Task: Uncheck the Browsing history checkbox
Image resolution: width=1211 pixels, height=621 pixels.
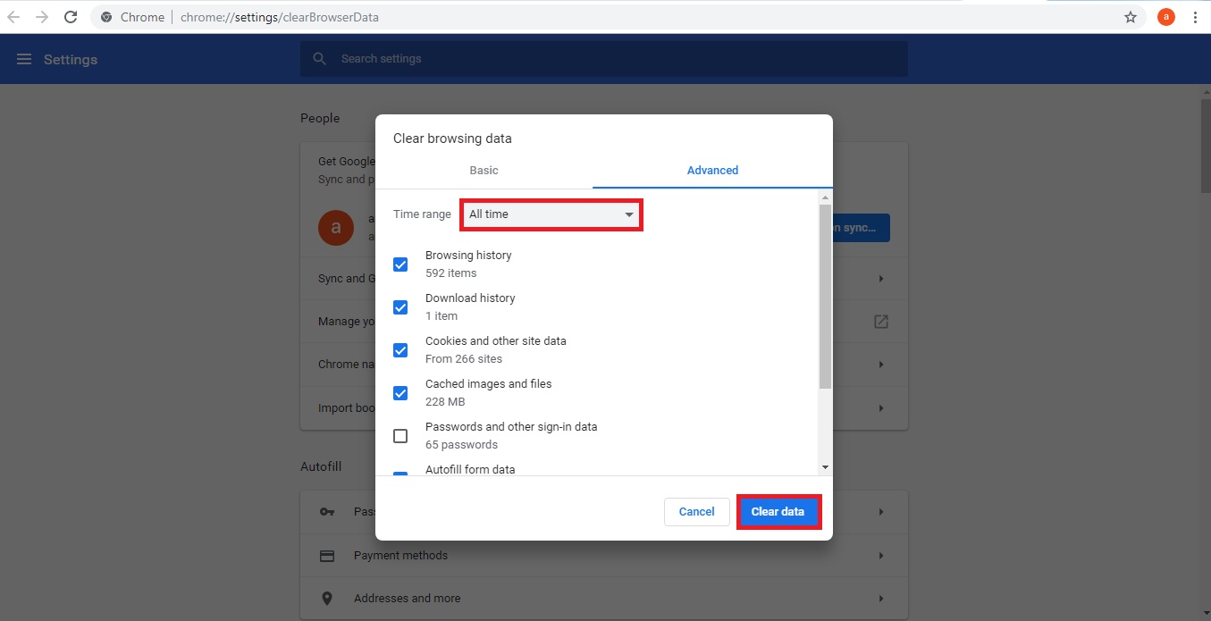Action: [400, 264]
